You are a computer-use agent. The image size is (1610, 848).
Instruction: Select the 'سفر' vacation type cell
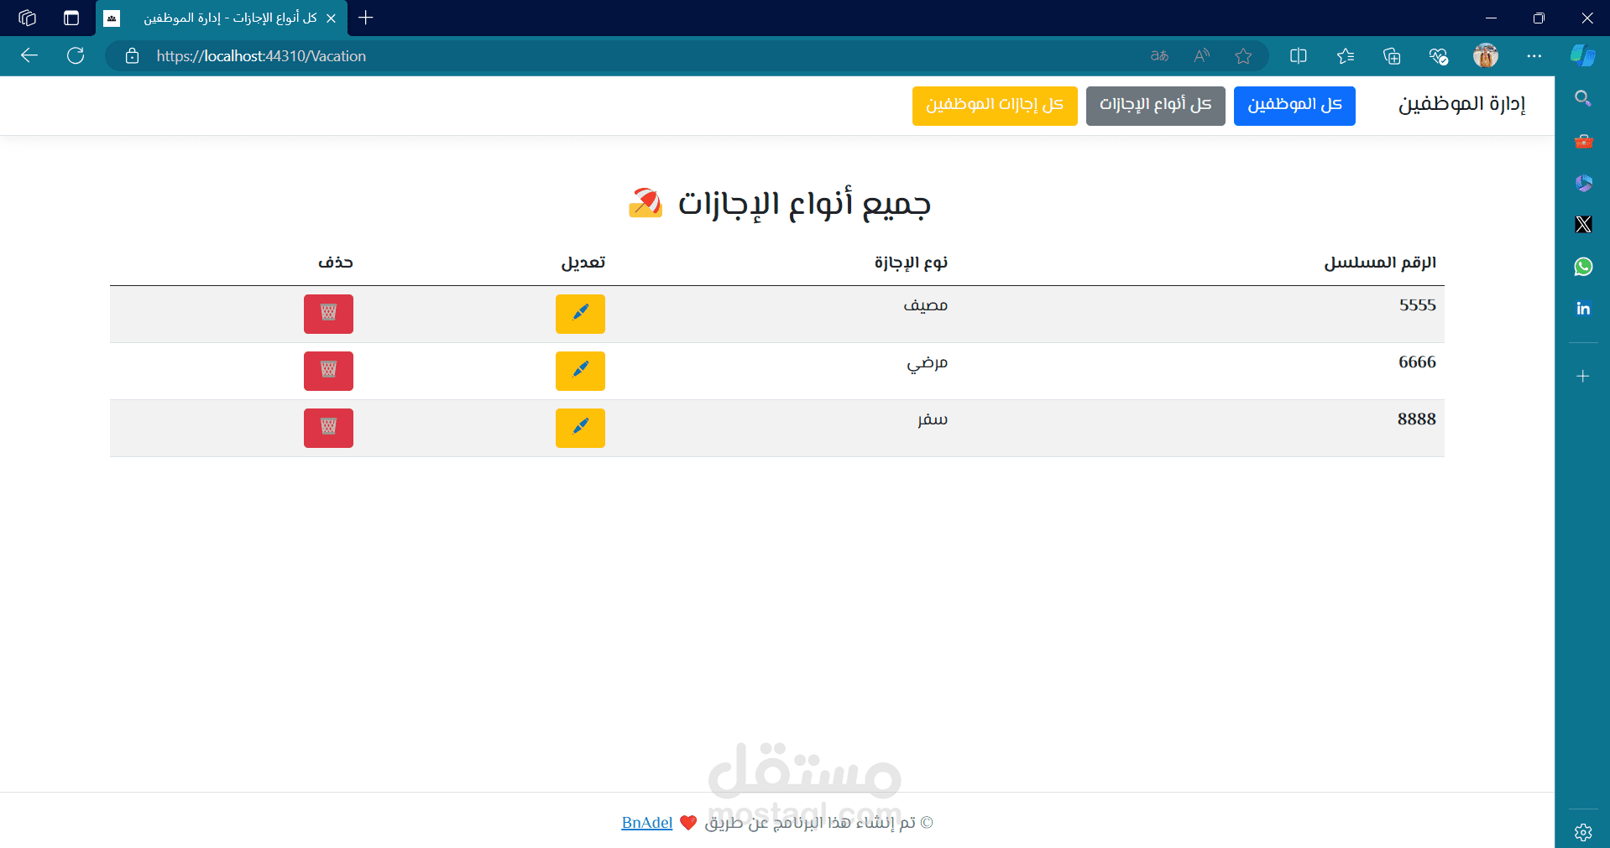tap(933, 419)
